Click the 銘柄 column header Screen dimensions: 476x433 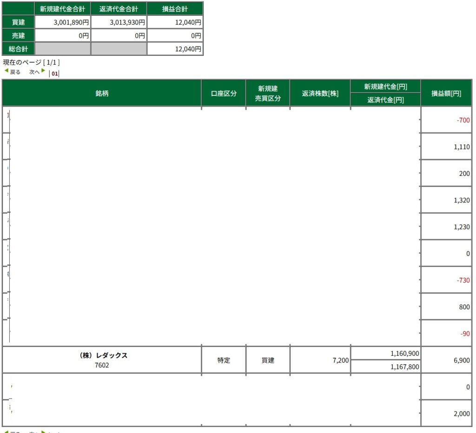point(102,93)
